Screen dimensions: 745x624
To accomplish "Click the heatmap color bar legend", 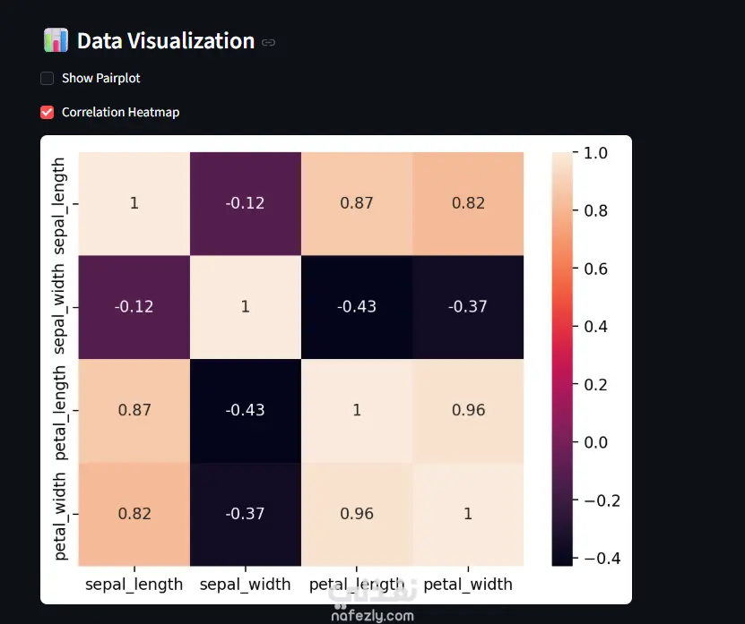I will [x=562, y=359].
